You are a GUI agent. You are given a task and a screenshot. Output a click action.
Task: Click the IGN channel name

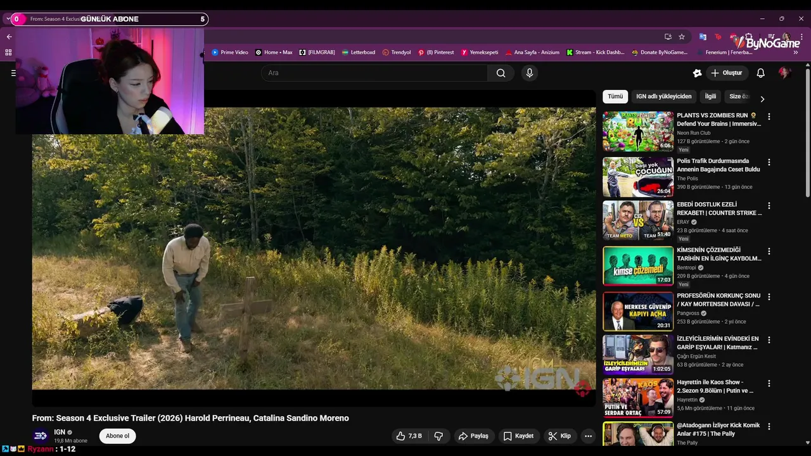pyautogui.click(x=60, y=432)
